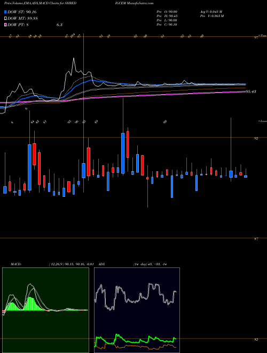Click the 97 price axis label
Image resolution: width=267 pixels, height=353 pixels.
pos(256,38)
